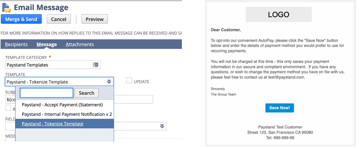Select the Message tab
This screenshot has height=149, width=359.
tap(47, 44)
